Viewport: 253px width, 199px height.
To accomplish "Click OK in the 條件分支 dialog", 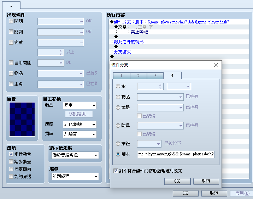I will click(177, 181).
